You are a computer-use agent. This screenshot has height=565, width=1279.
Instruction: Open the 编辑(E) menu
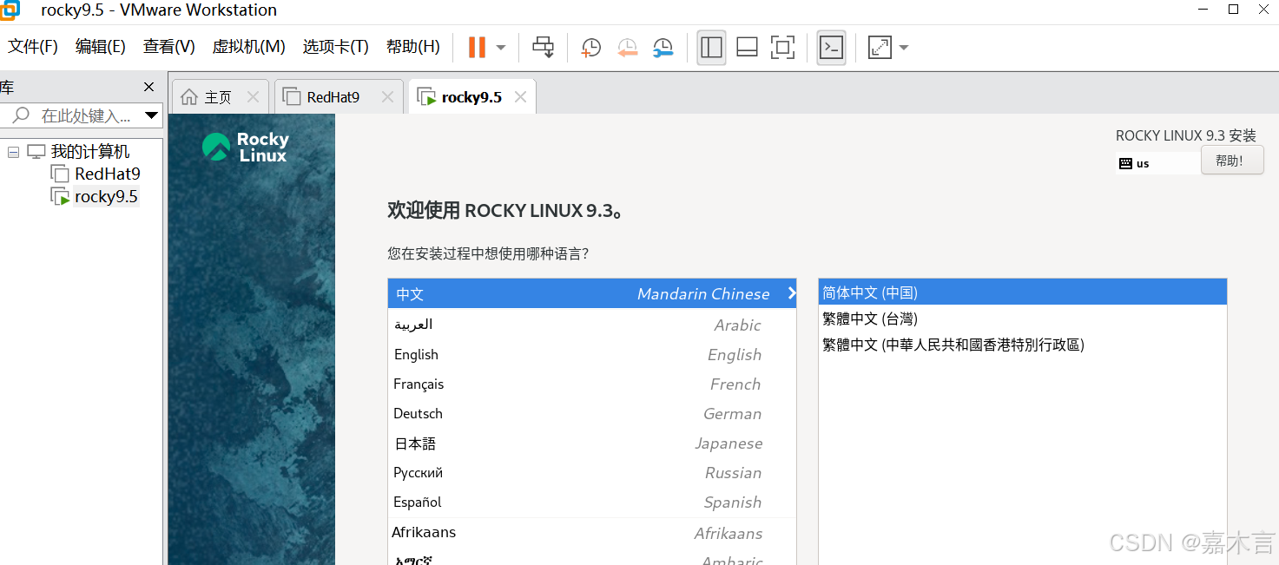(101, 47)
